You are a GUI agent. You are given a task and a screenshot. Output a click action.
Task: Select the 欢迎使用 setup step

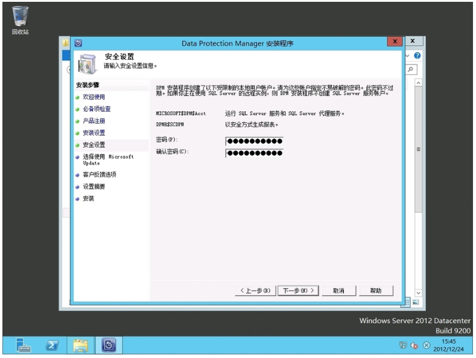tap(94, 97)
